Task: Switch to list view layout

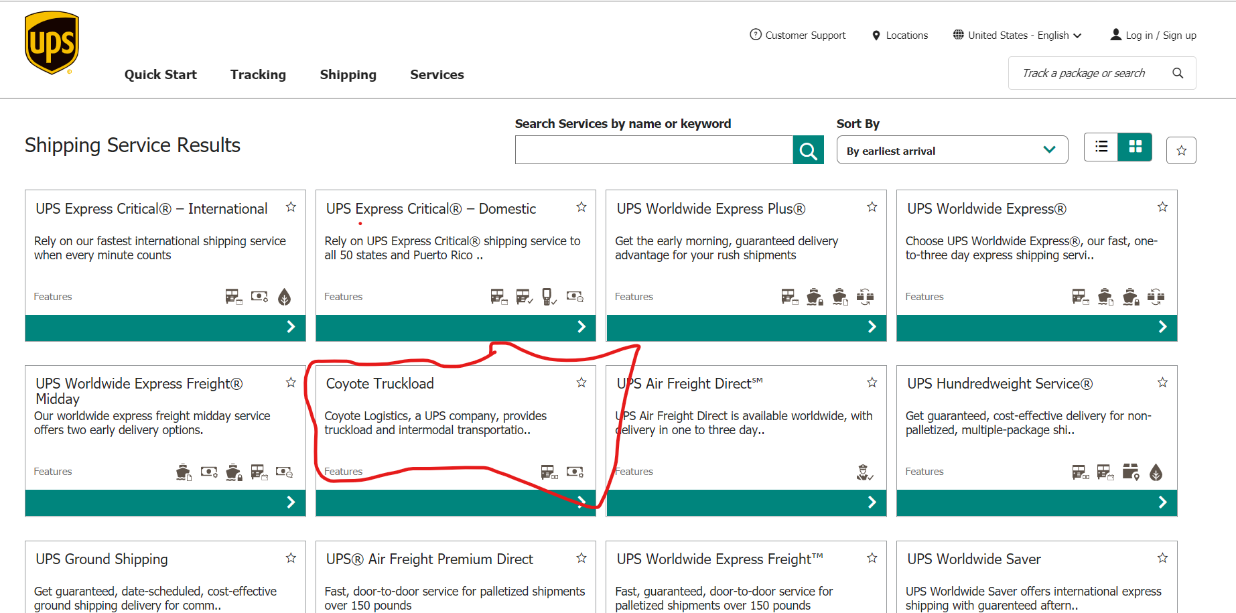Action: [x=1101, y=147]
